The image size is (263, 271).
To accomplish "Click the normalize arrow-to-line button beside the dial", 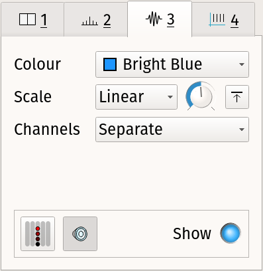I will click(x=237, y=97).
